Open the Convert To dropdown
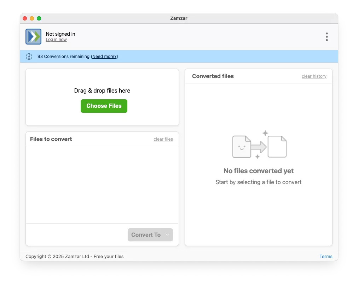Screen dimensions: 358x287 150,235
